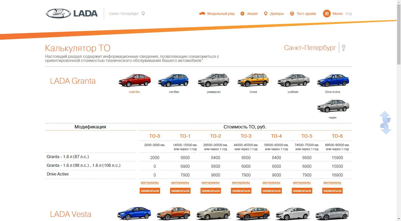Image resolution: width=401 pixels, height=221 pixels.
Task: Open the Меню label
Action: [x=338, y=14]
